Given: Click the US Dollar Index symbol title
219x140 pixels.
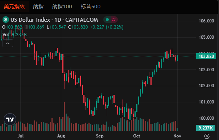Looking at the screenshot, I should [30, 20].
